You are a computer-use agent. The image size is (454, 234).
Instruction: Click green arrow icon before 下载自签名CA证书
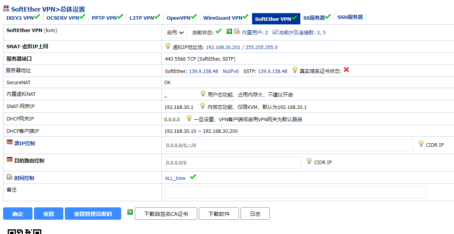(x=130, y=212)
